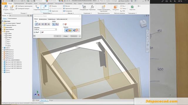
Task: Click the Copy component tool (Копировать)
Action: tap(68, 11)
